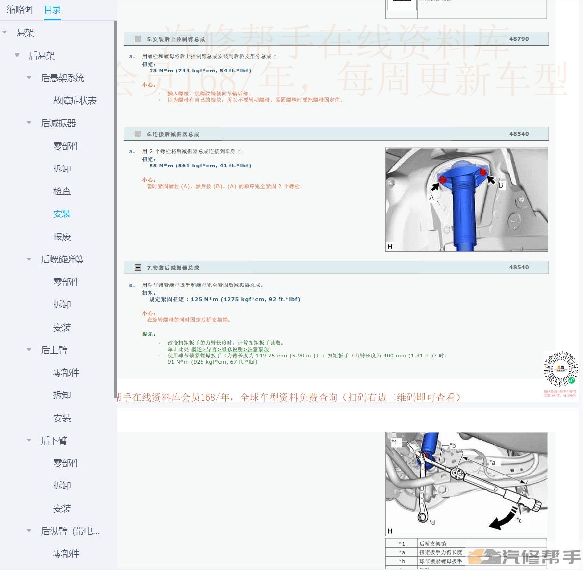Viewport: 583px width, 570px height.
Task: Select the 后纵臂（带电... tree label
Action: point(70,531)
